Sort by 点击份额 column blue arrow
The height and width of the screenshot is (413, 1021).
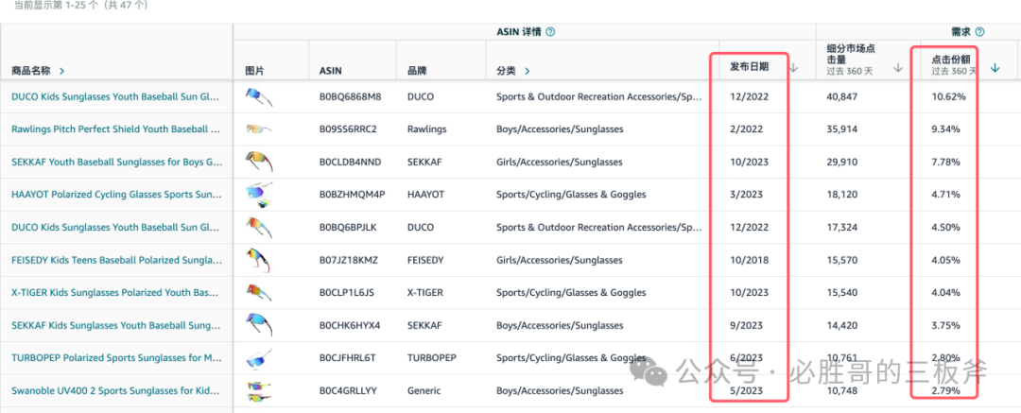point(995,67)
